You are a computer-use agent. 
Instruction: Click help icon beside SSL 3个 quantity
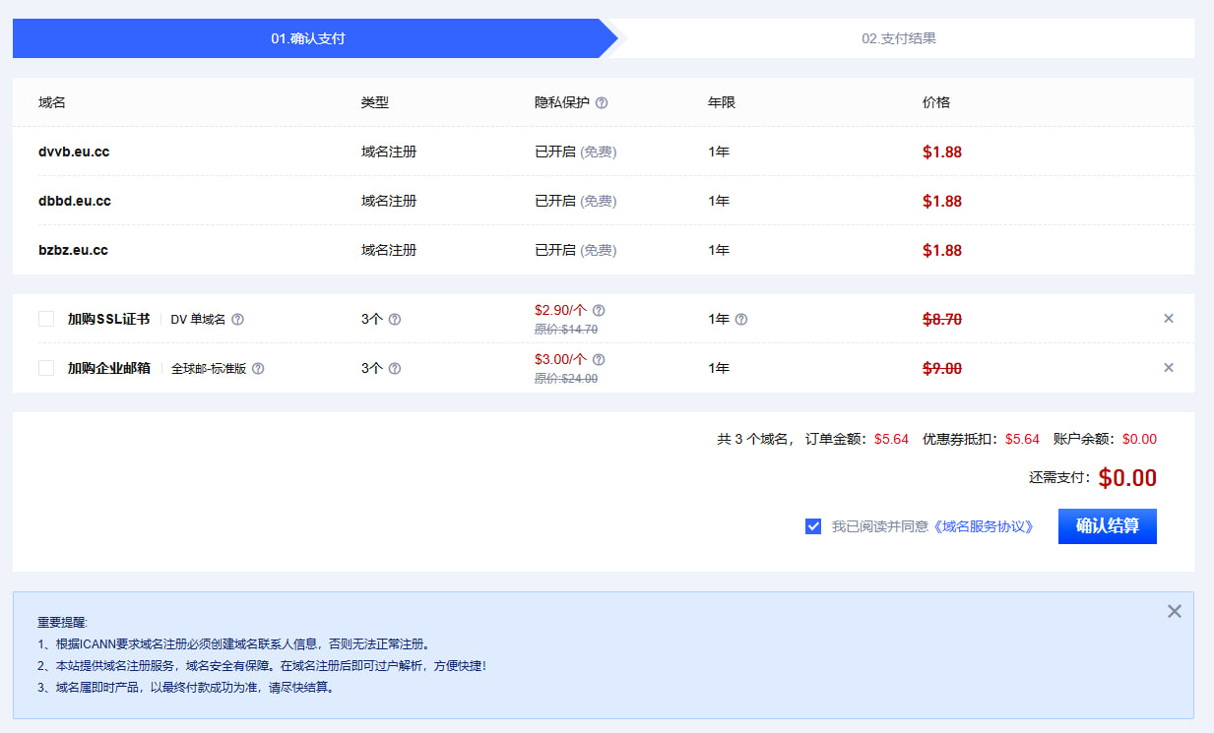click(395, 319)
